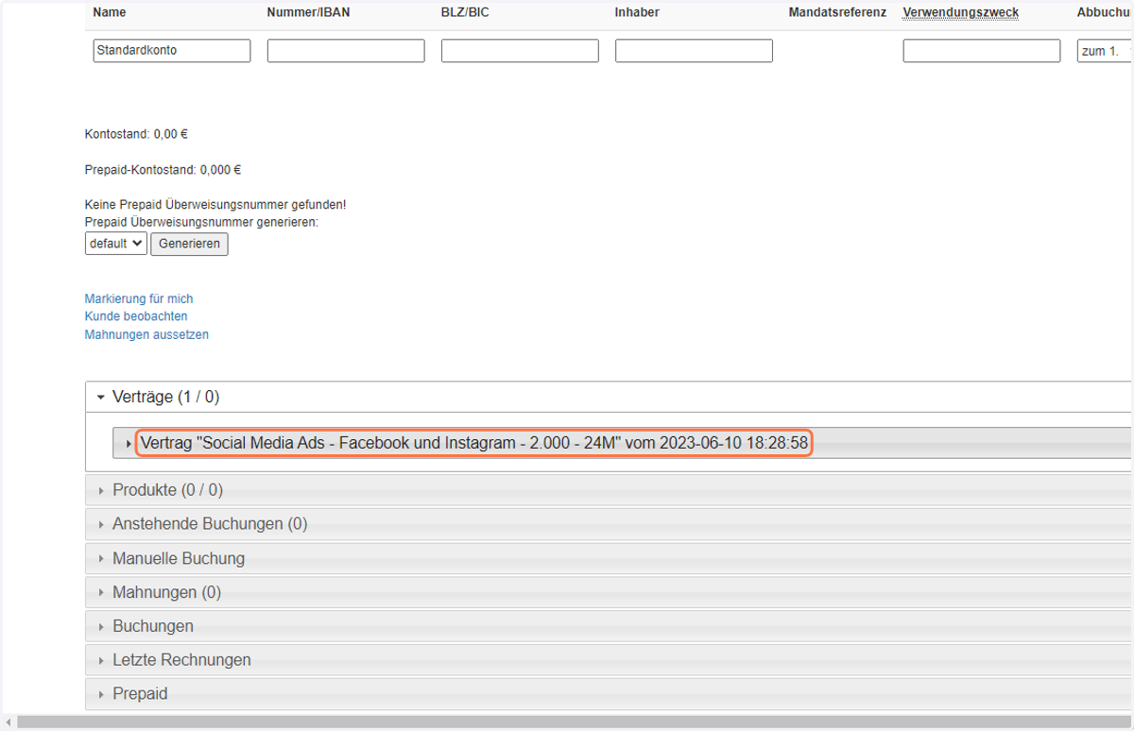
Task: Click the Name field containing Standardkonto
Action: [x=172, y=51]
